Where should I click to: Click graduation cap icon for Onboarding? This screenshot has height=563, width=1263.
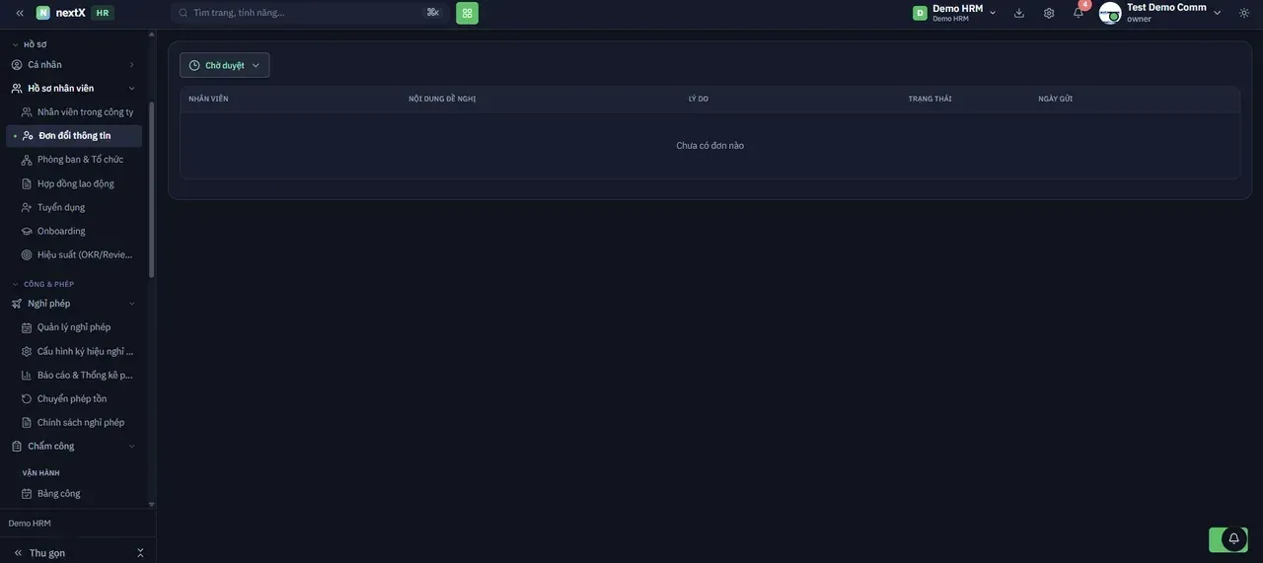27,231
